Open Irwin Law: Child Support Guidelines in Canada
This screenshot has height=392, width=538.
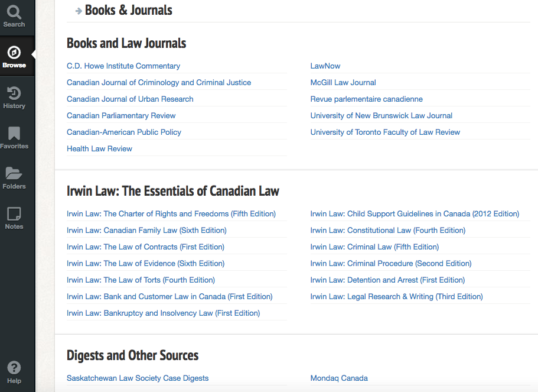(x=415, y=213)
